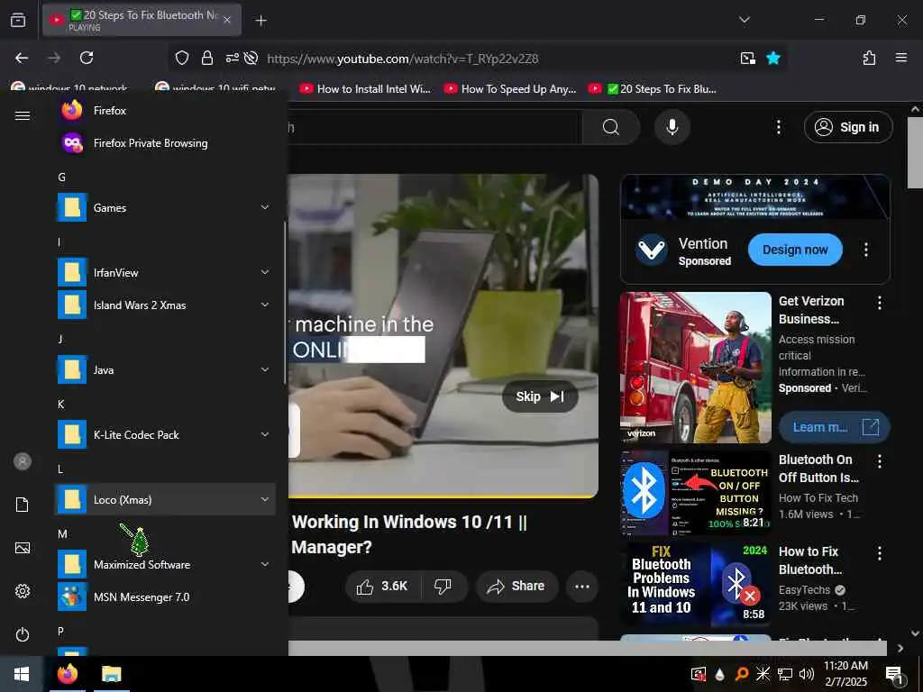The height and width of the screenshot is (692, 923).
Task: Expand the Loco (Xmas) folder
Action: (166, 499)
